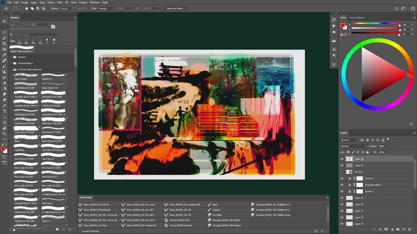The height and width of the screenshot is (234, 417).
Task: Select the Zoom tool in toolbar
Action: click(4, 134)
